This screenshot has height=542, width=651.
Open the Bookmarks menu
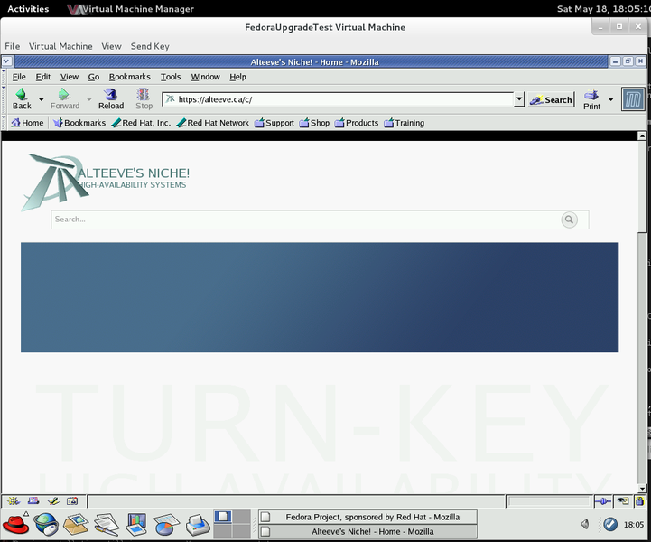(129, 77)
